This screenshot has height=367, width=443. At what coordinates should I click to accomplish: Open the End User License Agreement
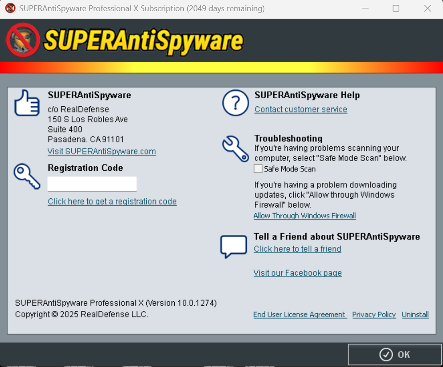pos(300,315)
